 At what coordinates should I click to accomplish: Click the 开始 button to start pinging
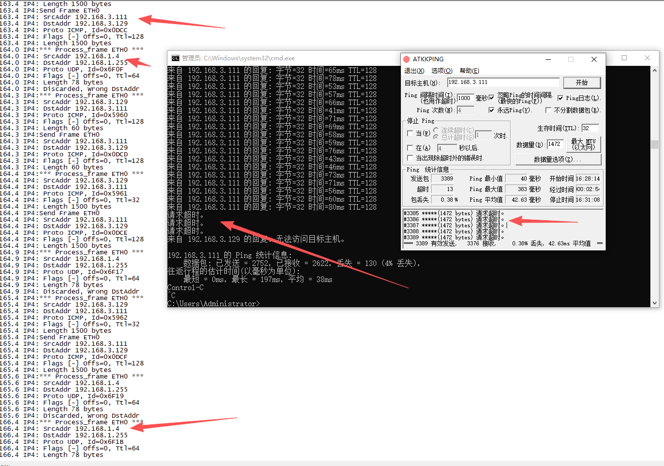pyautogui.click(x=582, y=82)
